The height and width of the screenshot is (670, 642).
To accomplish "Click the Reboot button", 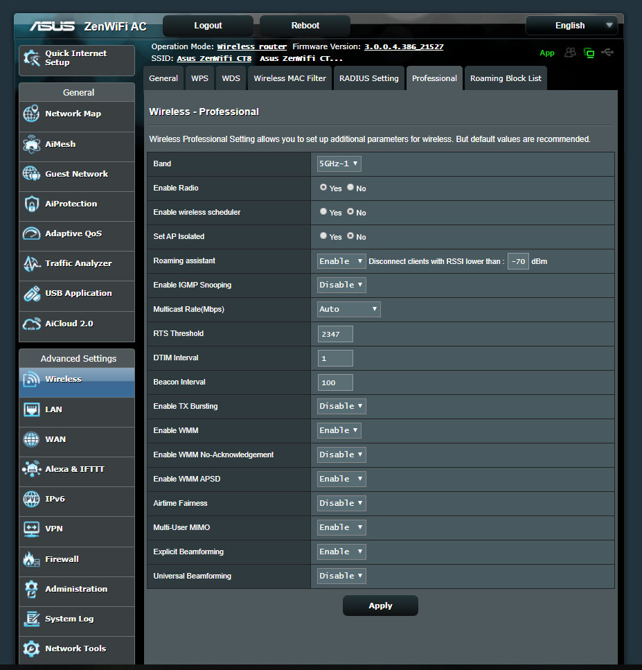I will (x=305, y=26).
